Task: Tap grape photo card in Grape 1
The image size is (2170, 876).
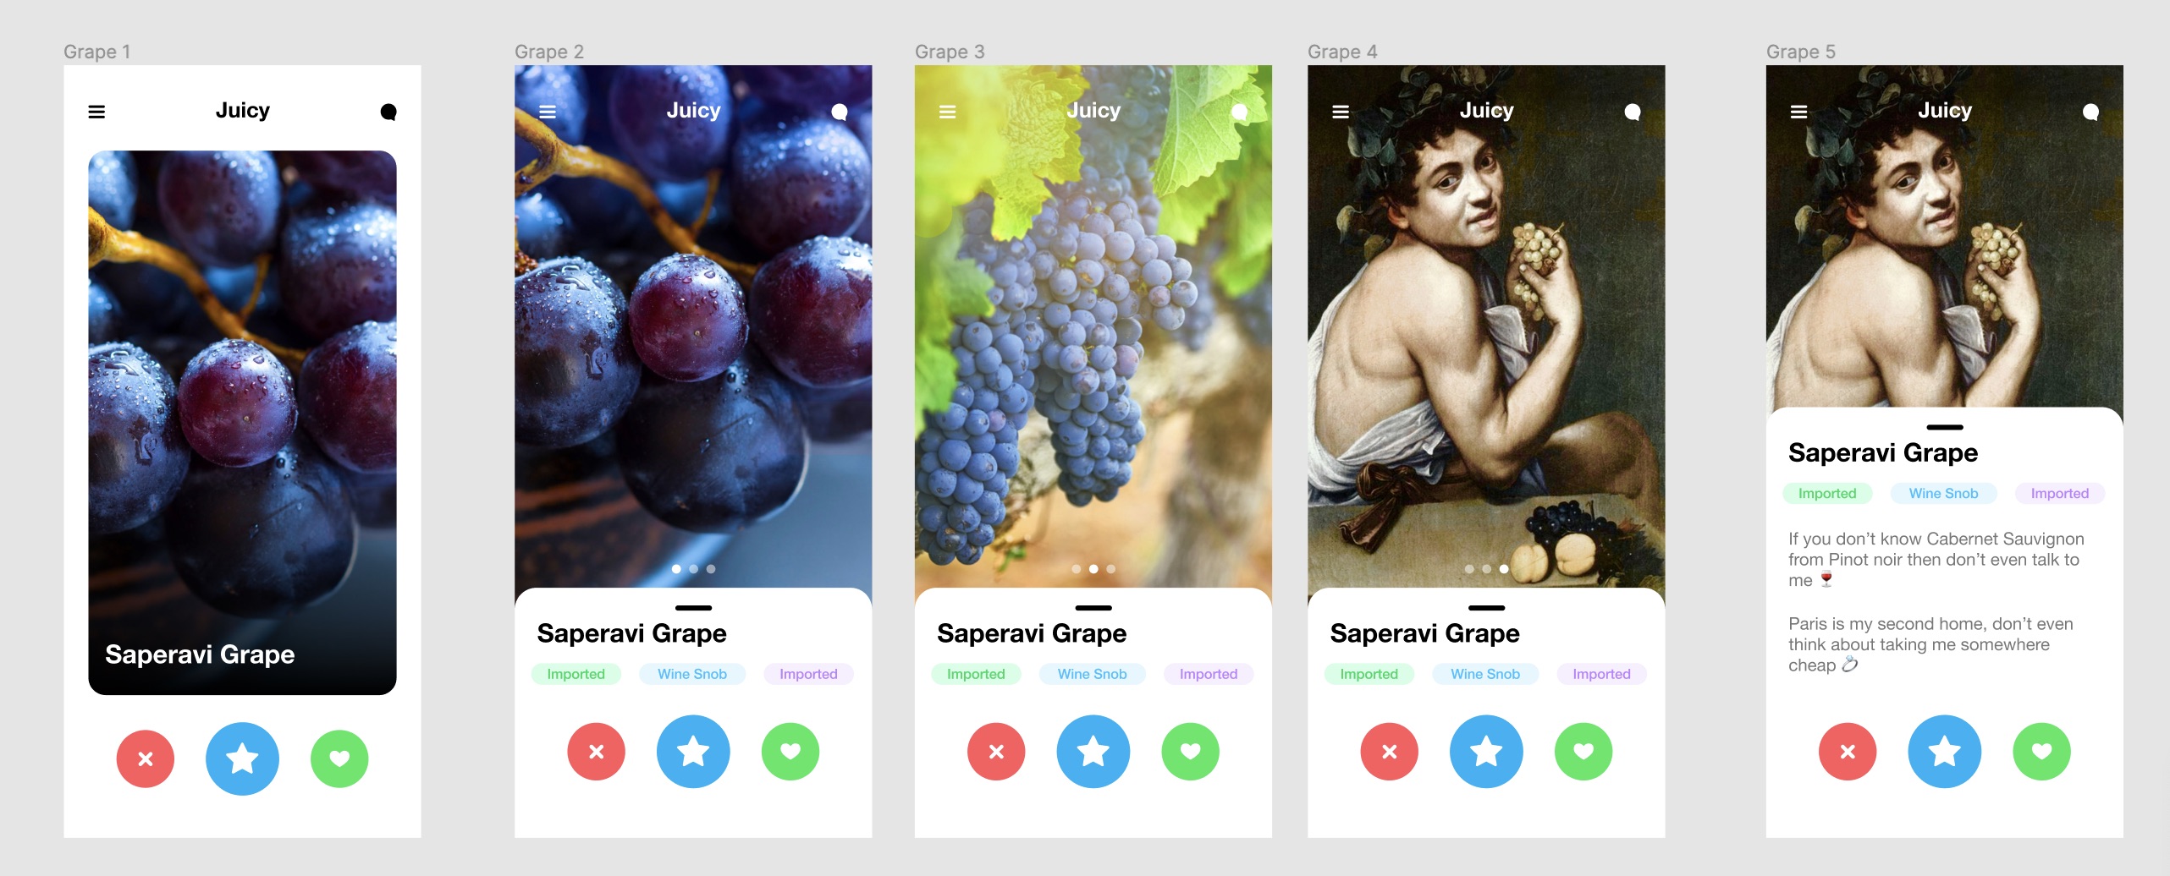Action: pos(242,423)
